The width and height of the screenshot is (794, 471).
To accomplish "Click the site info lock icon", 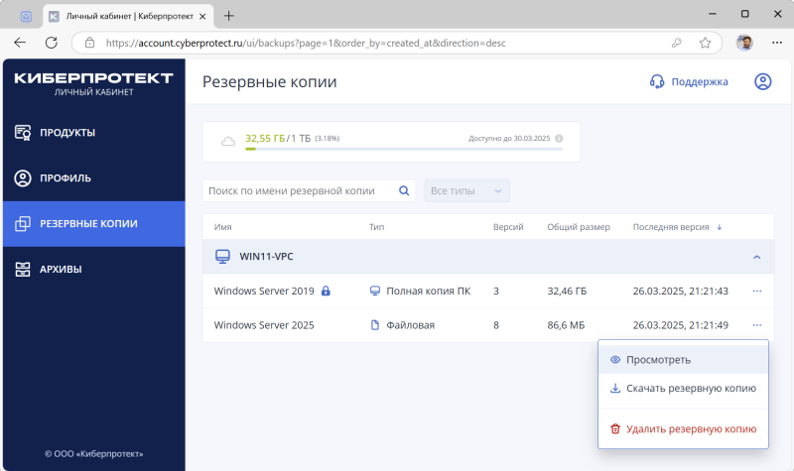I will tap(89, 43).
